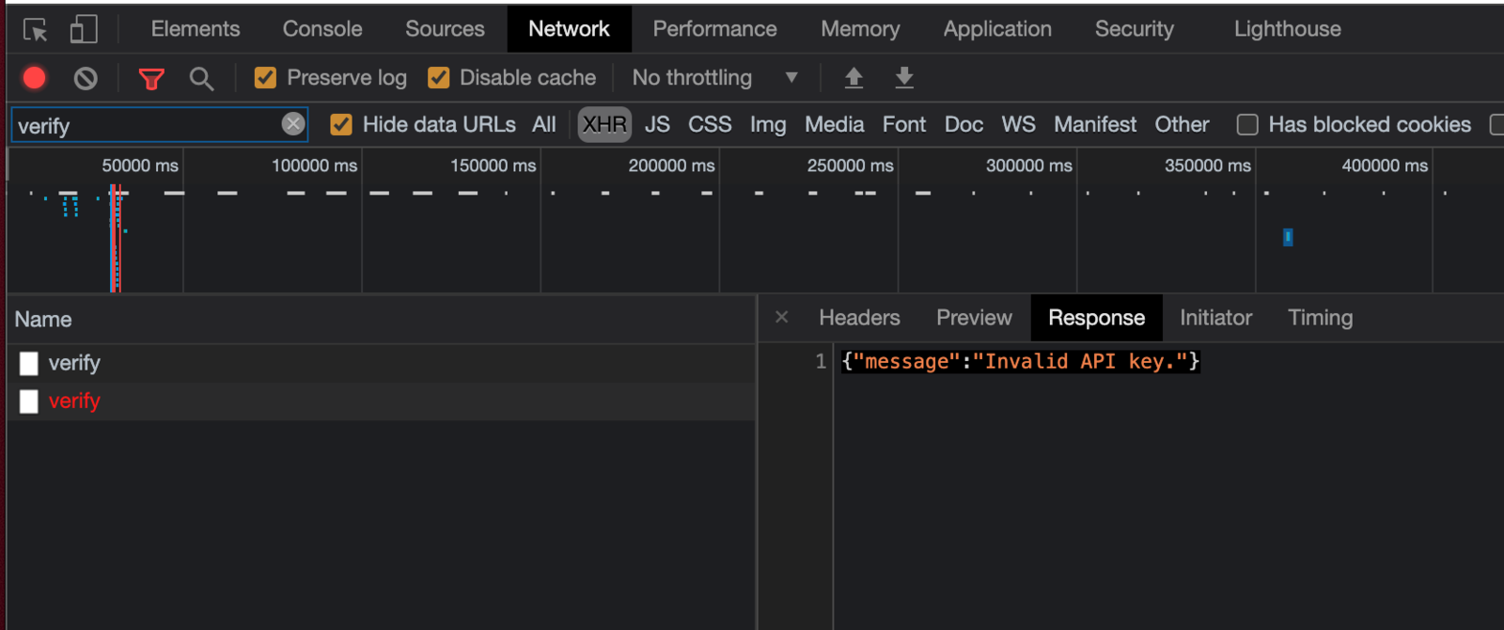Stop recording network log with red button
The height and width of the screenshot is (630, 1504).
[x=35, y=78]
